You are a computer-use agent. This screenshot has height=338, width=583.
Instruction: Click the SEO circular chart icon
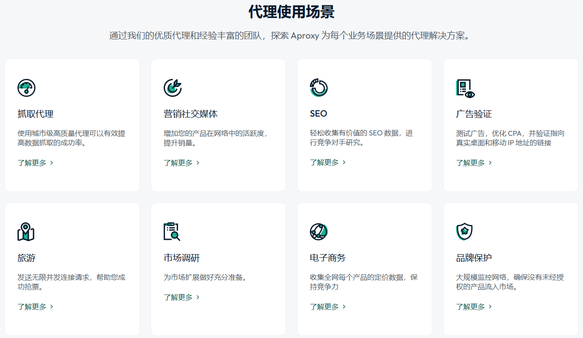click(319, 87)
